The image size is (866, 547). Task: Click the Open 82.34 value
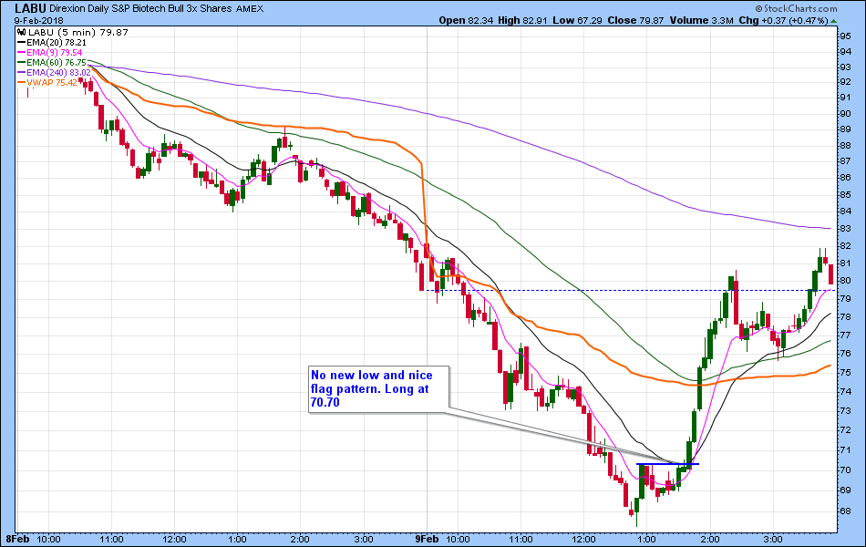pyautogui.click(x=466, y=20)
